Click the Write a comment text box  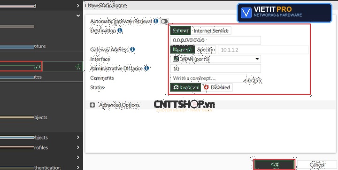pyautogui.click(x=208, y=78)
